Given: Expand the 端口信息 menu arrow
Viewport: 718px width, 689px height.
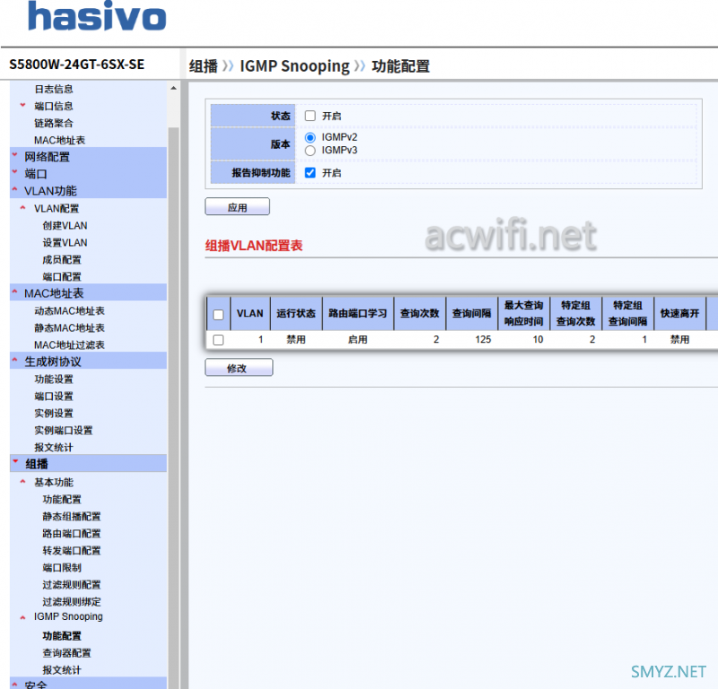Looking at the screenshot, I should (x=22, y=105).
